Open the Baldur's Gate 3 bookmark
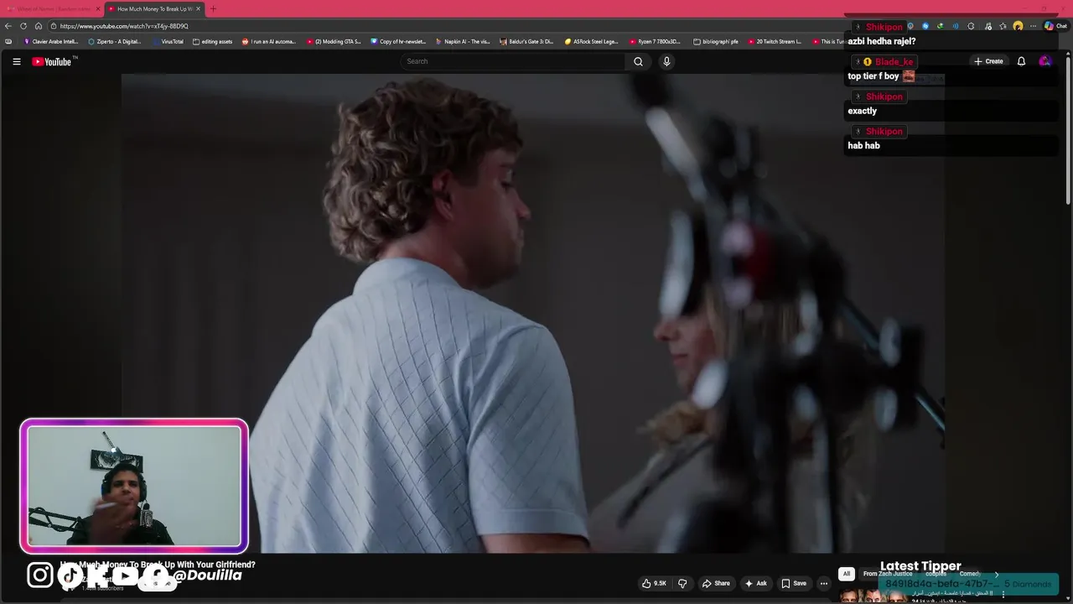1073x604 pixels. (x=526, y=41)
